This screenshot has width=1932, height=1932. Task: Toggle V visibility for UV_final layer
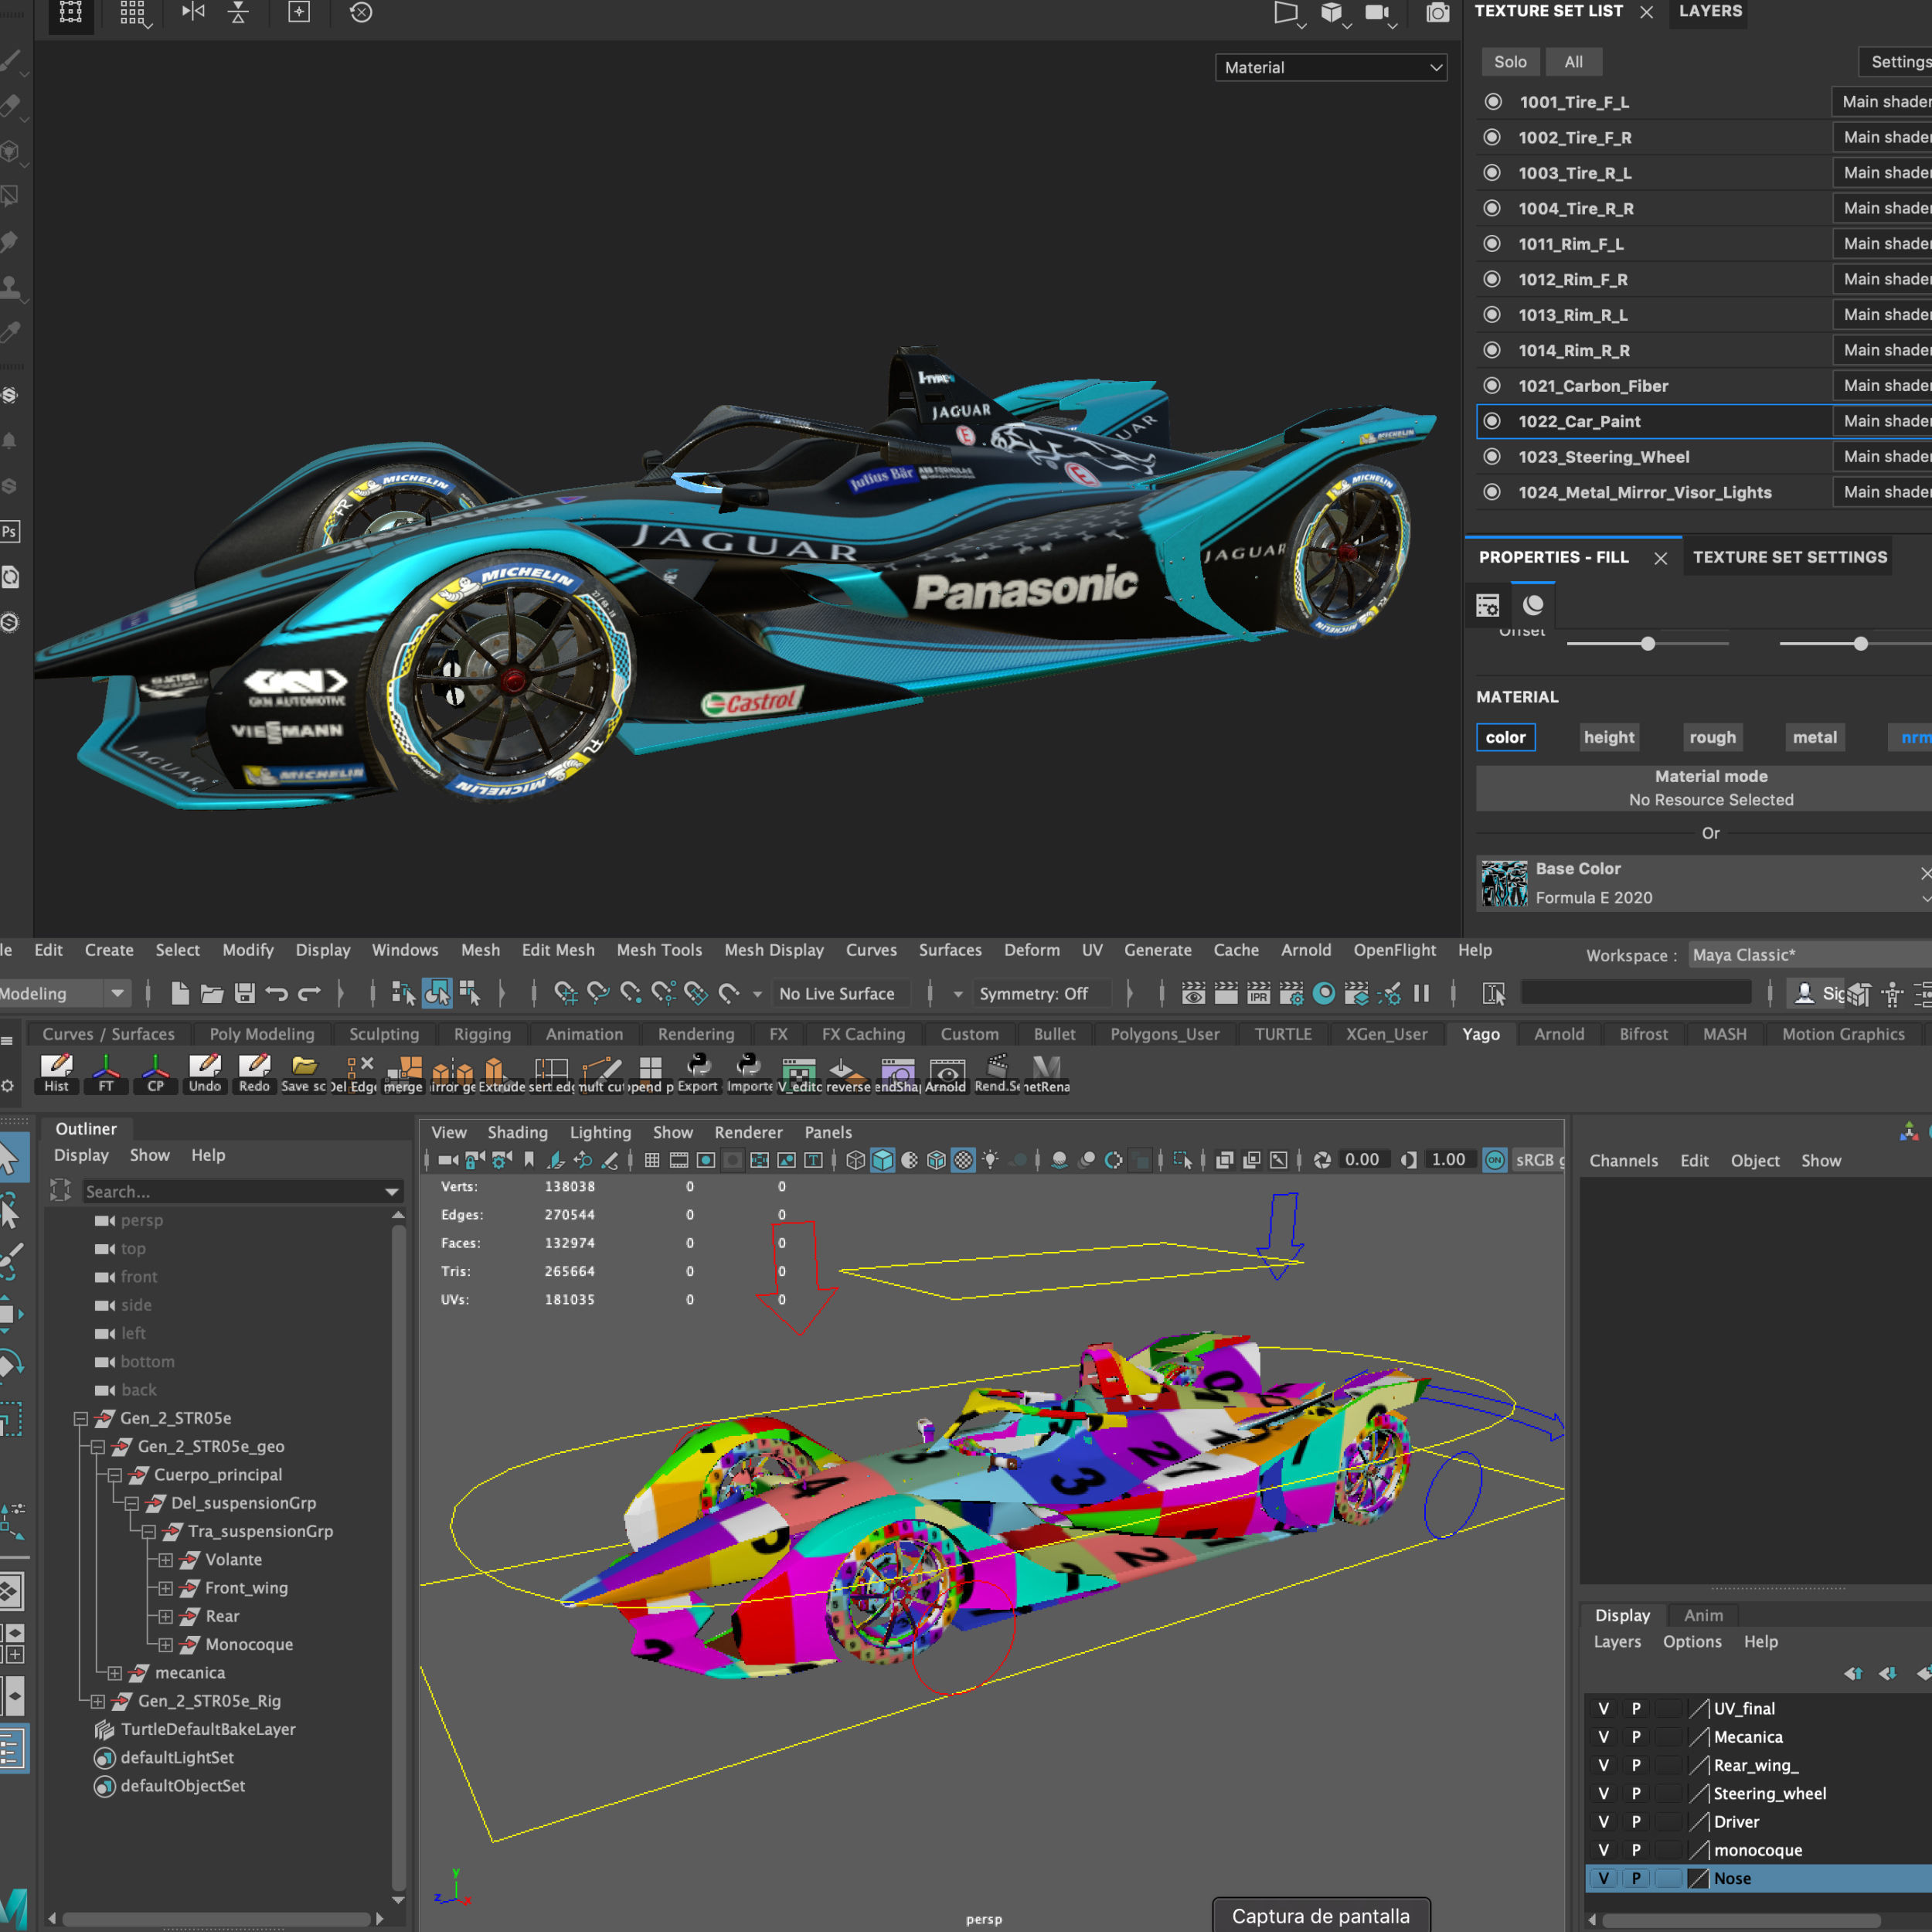(1603, 1709)
